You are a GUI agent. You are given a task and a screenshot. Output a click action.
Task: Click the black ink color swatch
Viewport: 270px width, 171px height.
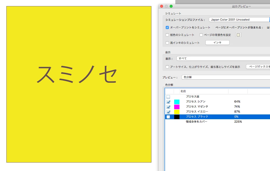tap(177, 117)
